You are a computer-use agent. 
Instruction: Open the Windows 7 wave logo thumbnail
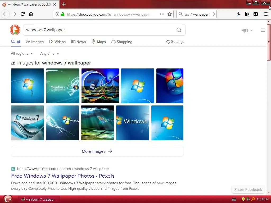pos(27,123)
